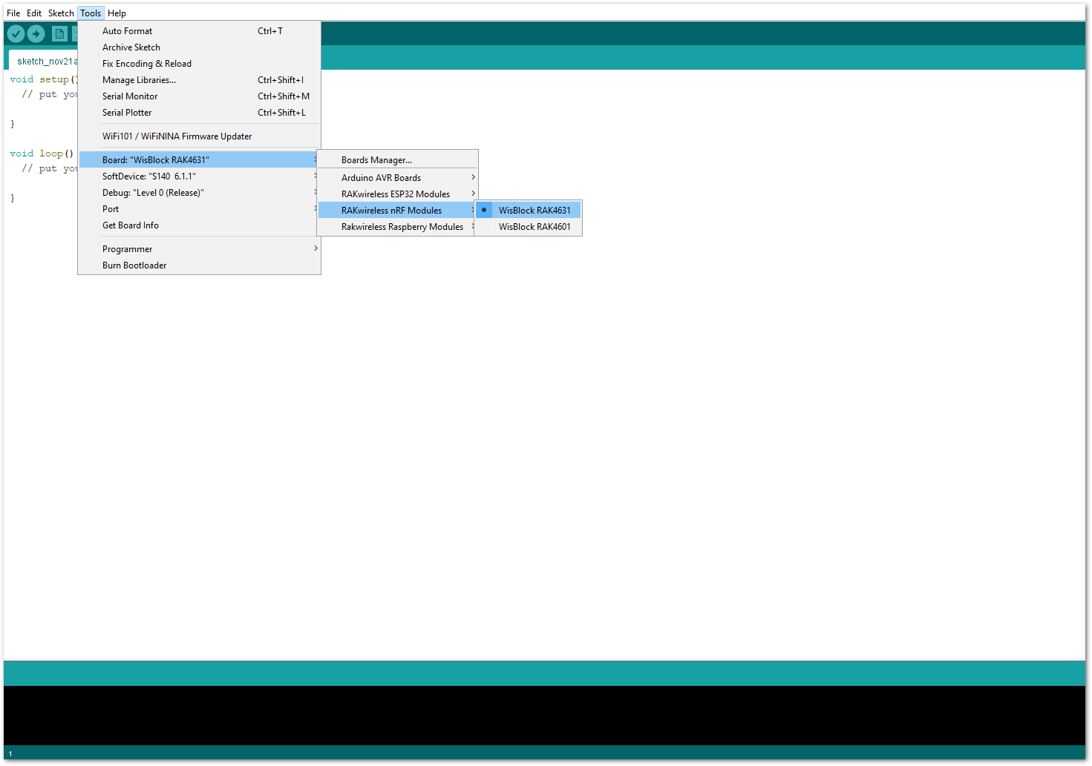Open the Edit menu

[x=34, y=13]
